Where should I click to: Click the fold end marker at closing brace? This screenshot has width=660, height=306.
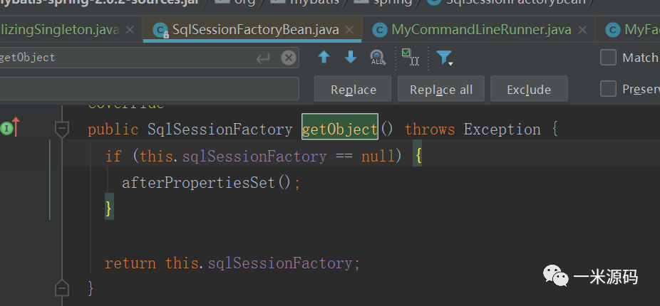point(62,287)
